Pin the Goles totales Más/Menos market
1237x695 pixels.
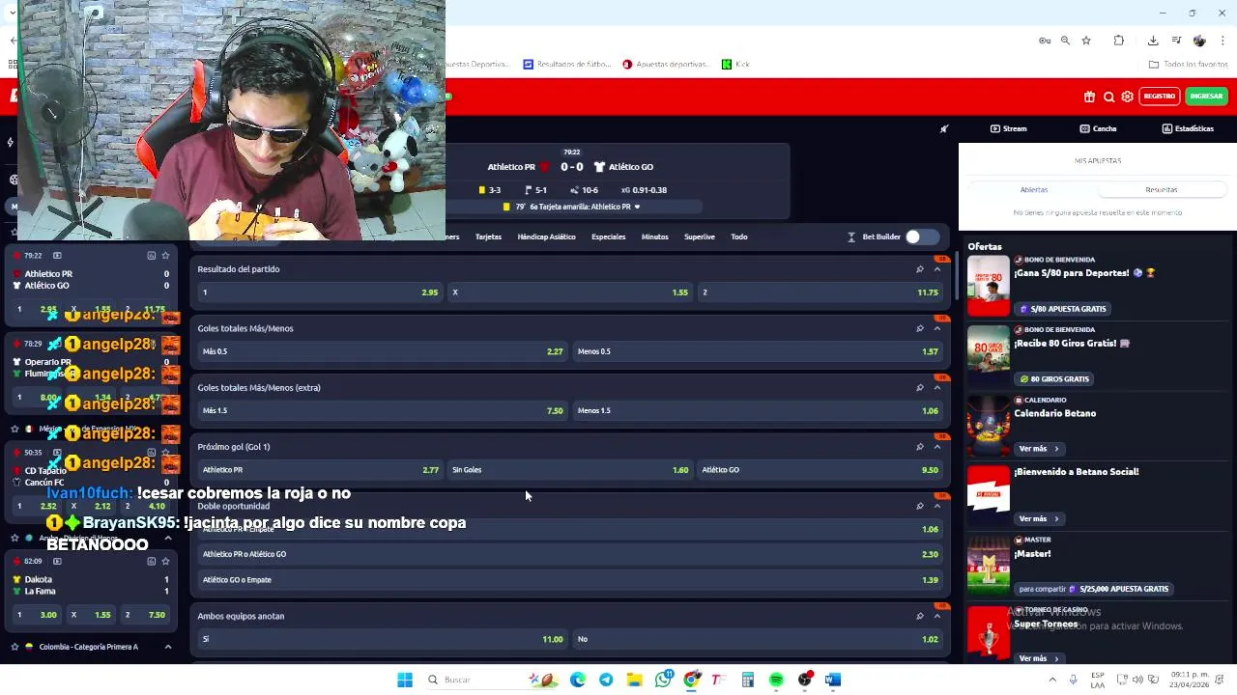[x=919, y=328]
